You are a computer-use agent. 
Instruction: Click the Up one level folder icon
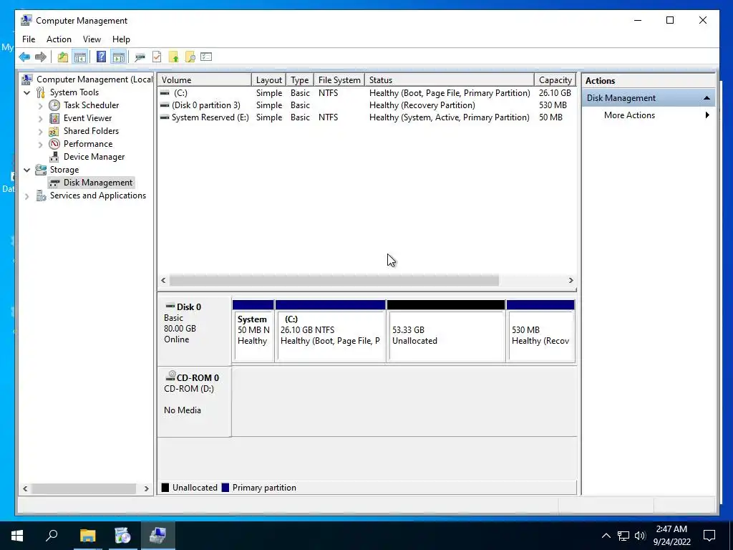[x=63, y=57]
